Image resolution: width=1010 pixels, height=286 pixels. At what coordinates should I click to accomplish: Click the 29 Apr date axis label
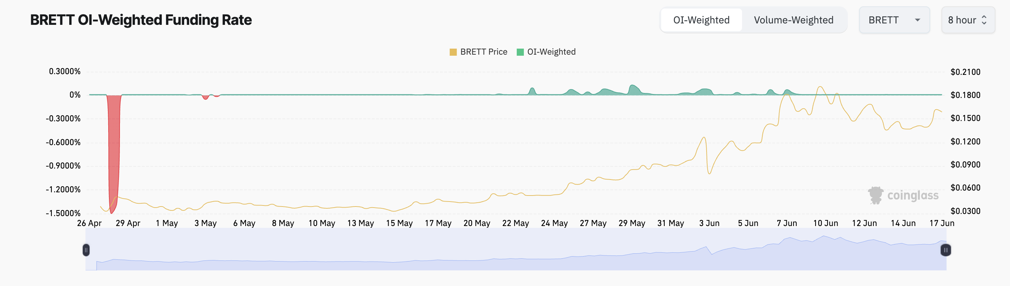pyautogui.click(x=128, y=223)
